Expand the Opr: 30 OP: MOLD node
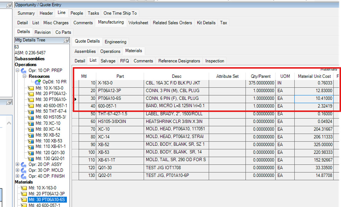This screenshot has width=341, height=207. pos(17,170)
